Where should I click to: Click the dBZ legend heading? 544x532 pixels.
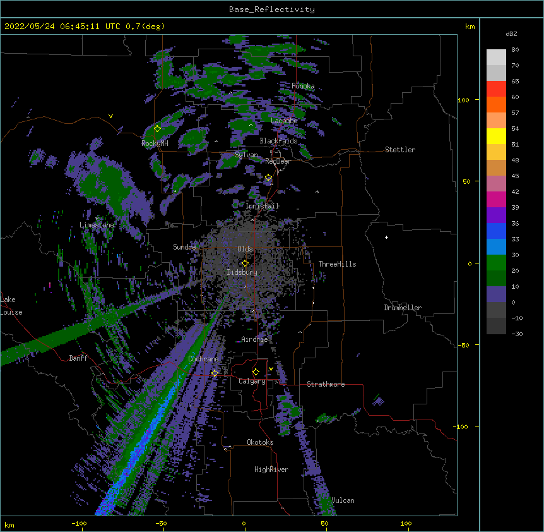point(511,33)
